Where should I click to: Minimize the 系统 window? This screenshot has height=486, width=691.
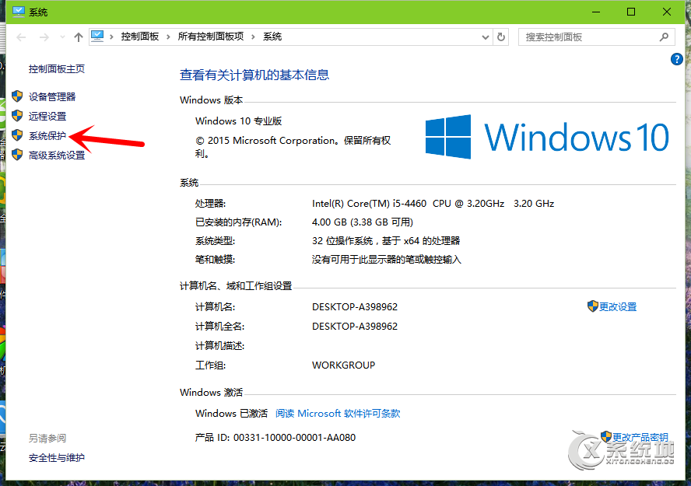click(x=596, y=12)
